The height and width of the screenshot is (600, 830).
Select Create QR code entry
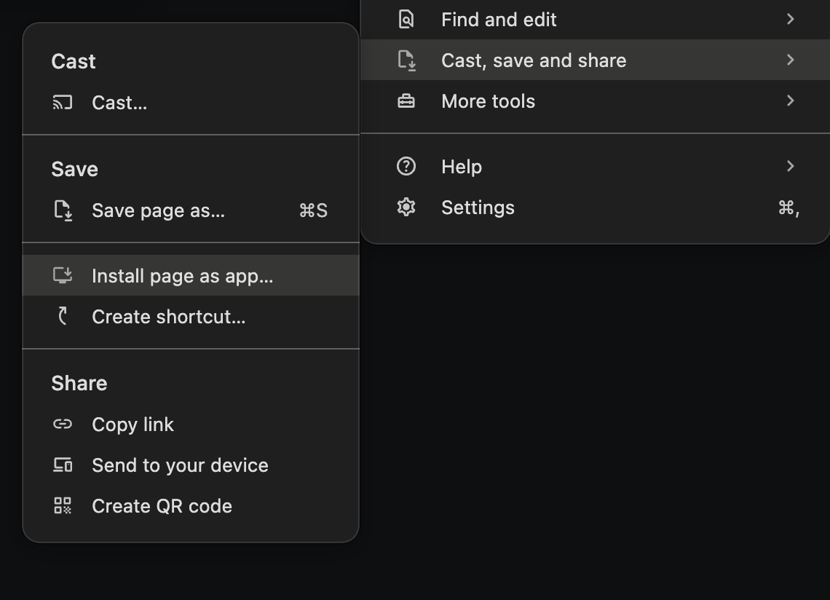pos(191,506)
